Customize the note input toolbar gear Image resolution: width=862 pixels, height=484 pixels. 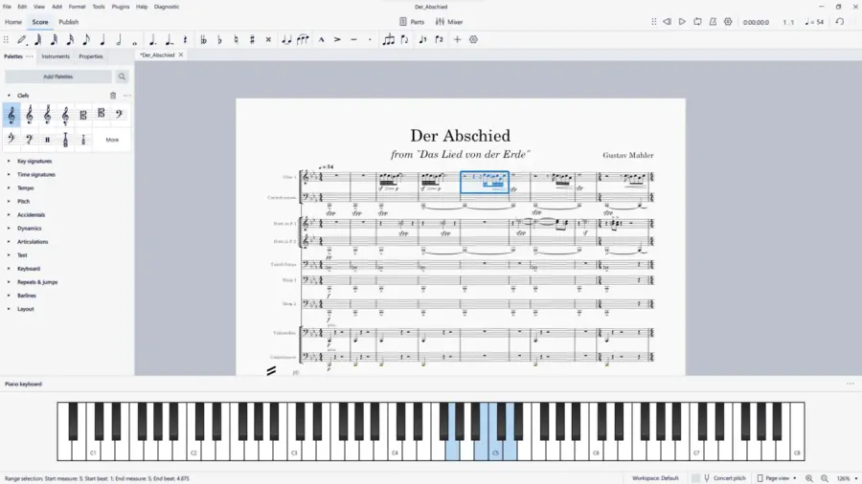tap(473, 39)
